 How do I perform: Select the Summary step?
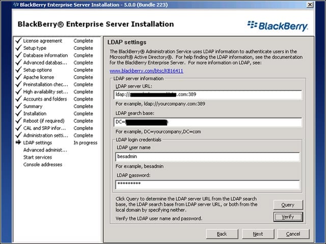33,106
